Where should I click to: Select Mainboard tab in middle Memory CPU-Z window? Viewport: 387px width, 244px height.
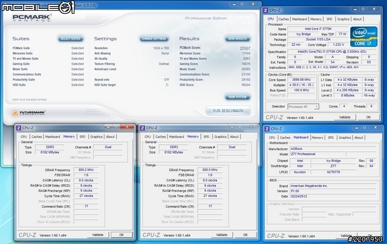(x=177, y=136)
